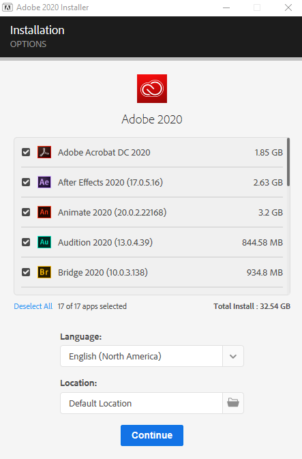Screen dimensions: 302x459
Task: Uncheck After Effects 2020 checkbox
Action: 26,182
